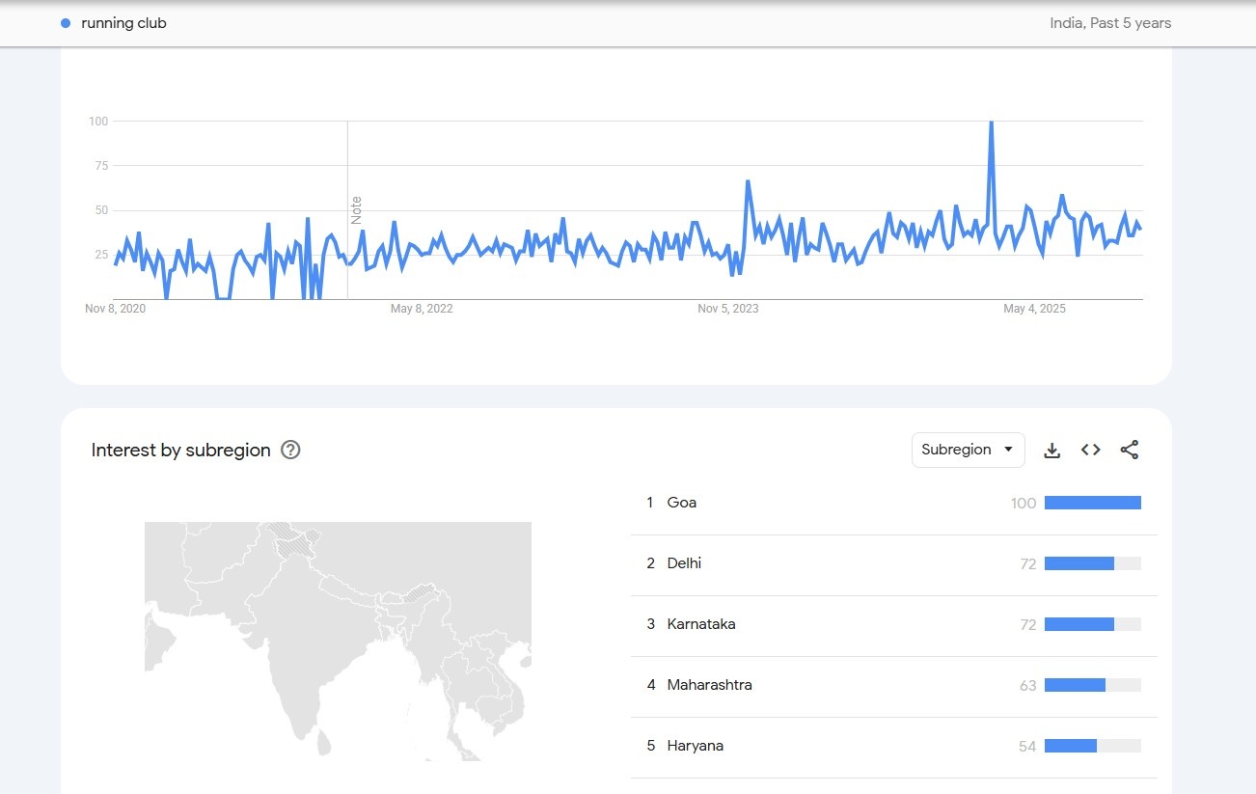Download the subregion interest data

(1052, 450)
